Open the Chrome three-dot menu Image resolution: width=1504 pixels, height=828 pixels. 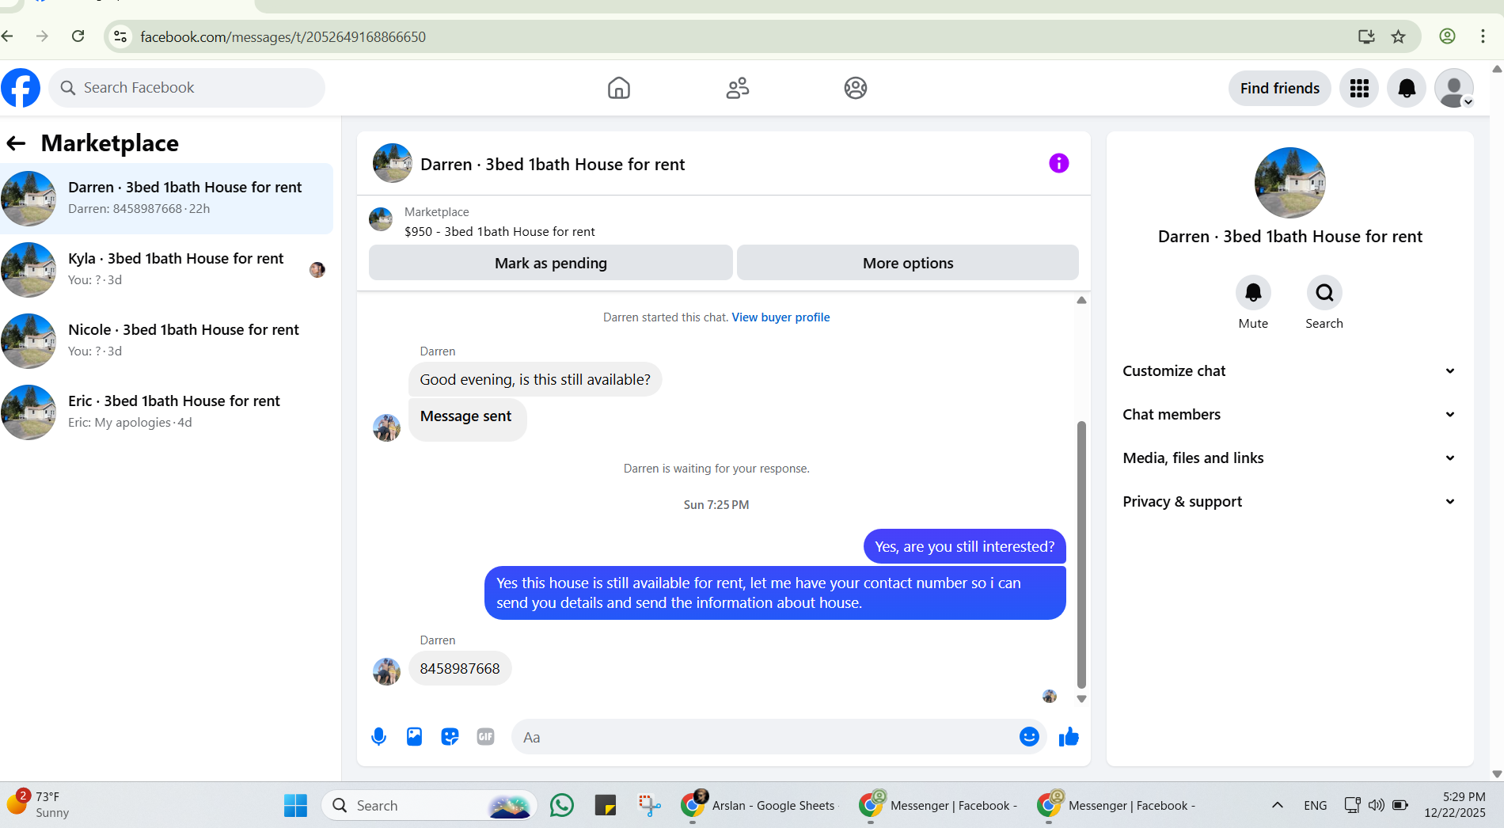pyautogui.click(x=1483, y=36)
